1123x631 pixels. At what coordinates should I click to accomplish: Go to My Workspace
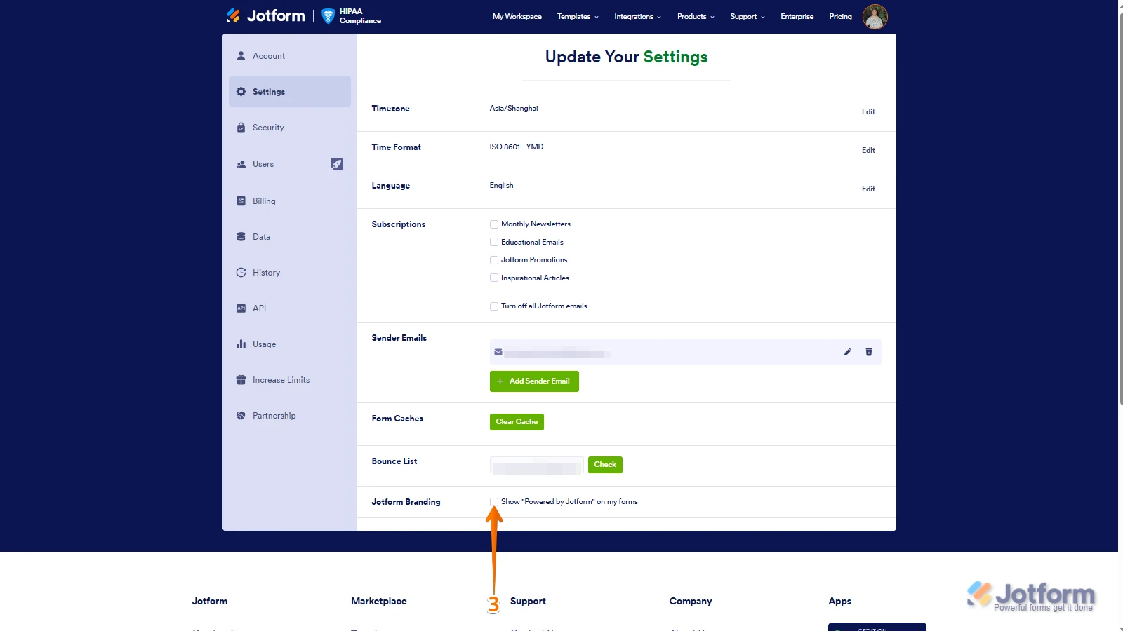click(517, 17)
